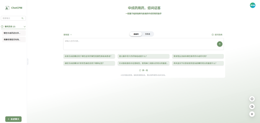Open the user avatar in top corner

(x=253, y=5)
